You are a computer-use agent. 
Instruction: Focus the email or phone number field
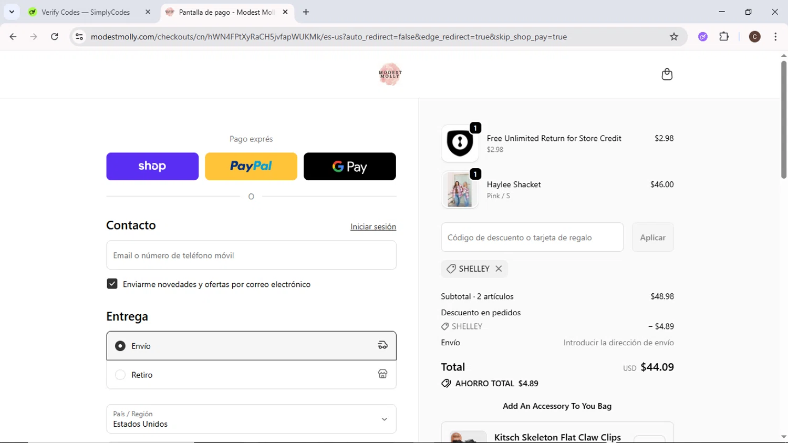[x=251, y=255]
